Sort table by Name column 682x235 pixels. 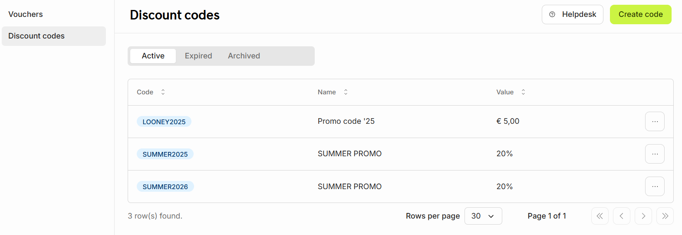click(x=333, y=92)
